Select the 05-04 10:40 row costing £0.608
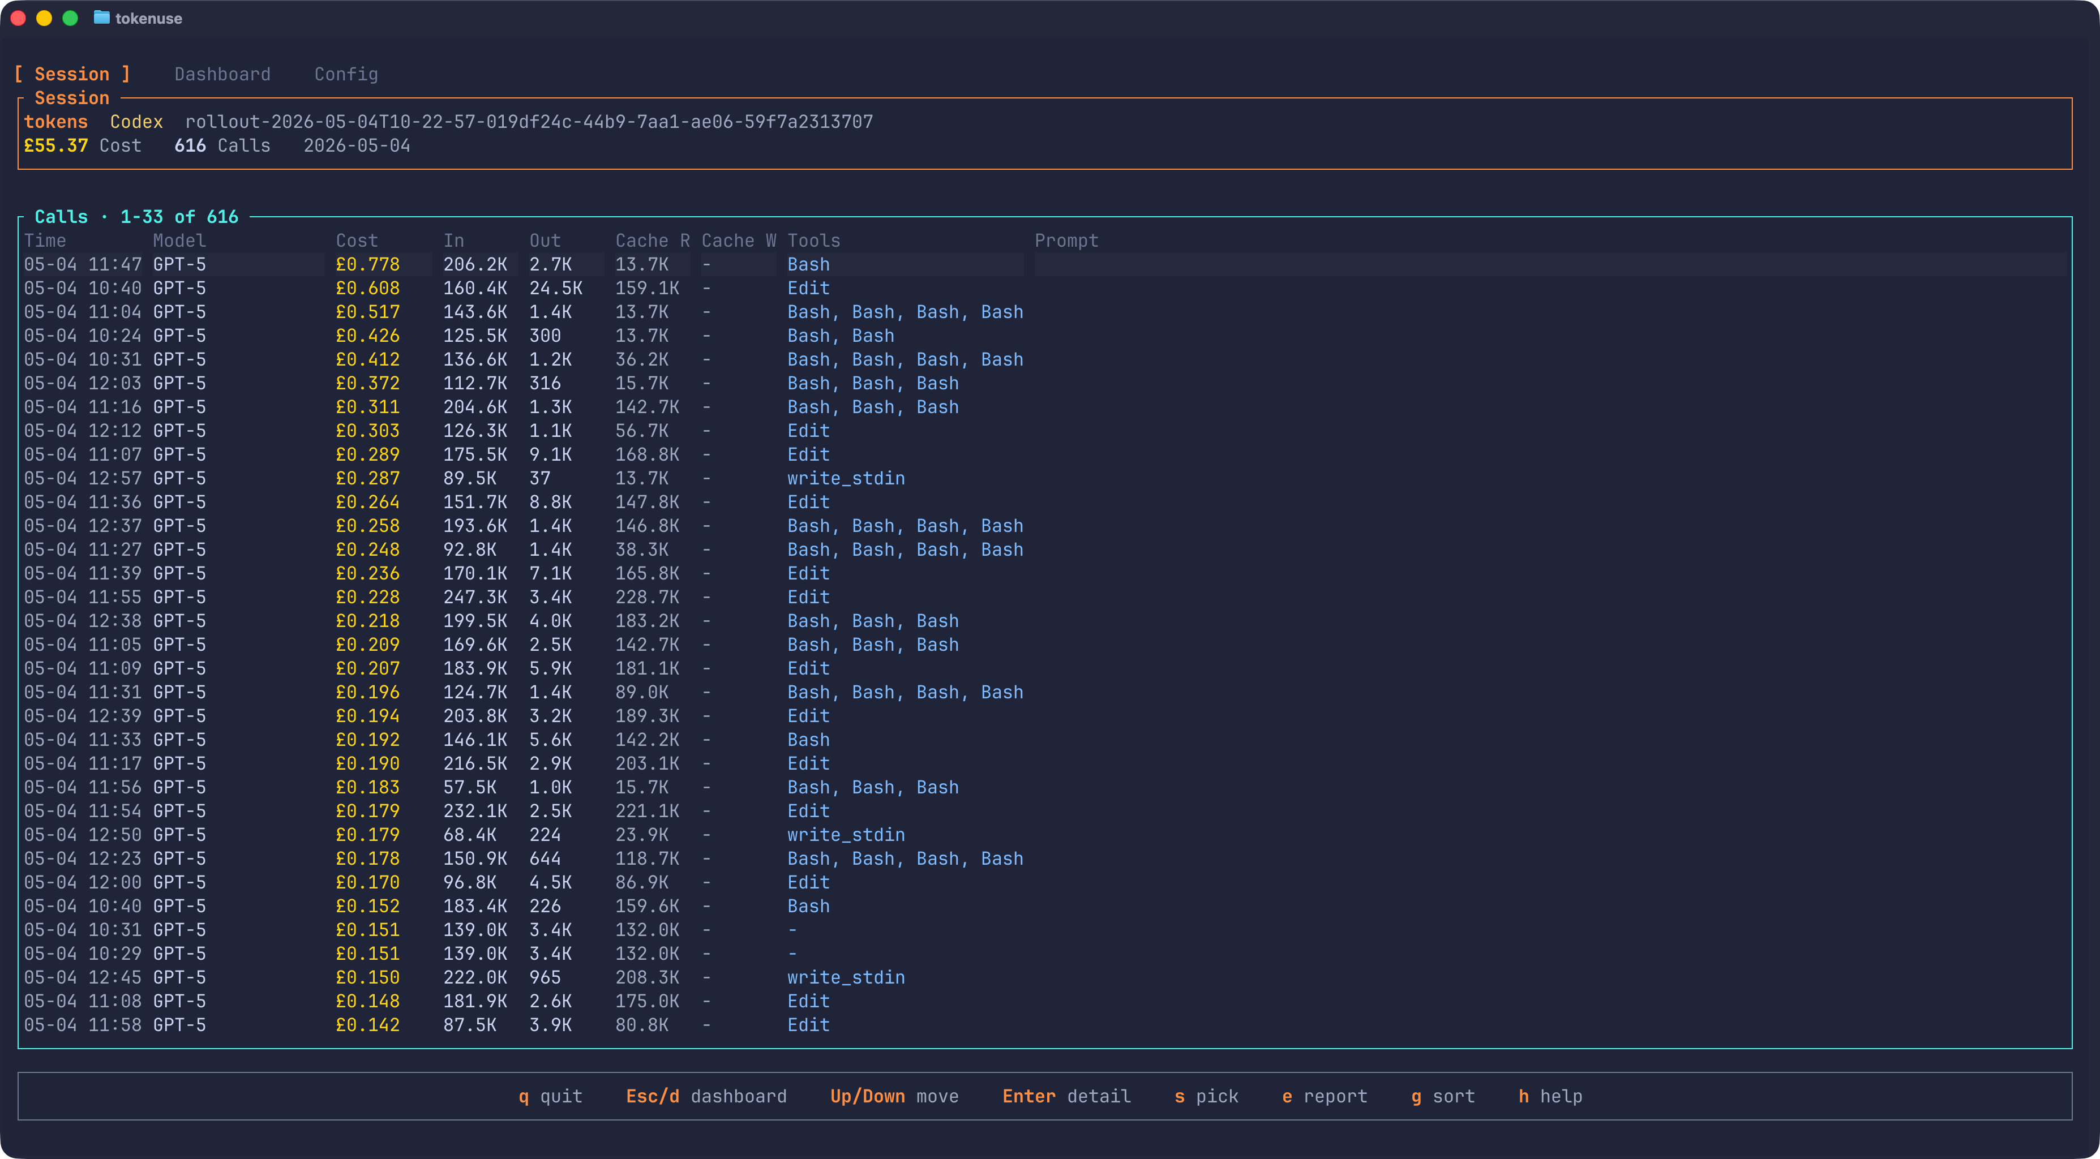Screen dimensions: 2100x1159 [x=1044, y=287]
